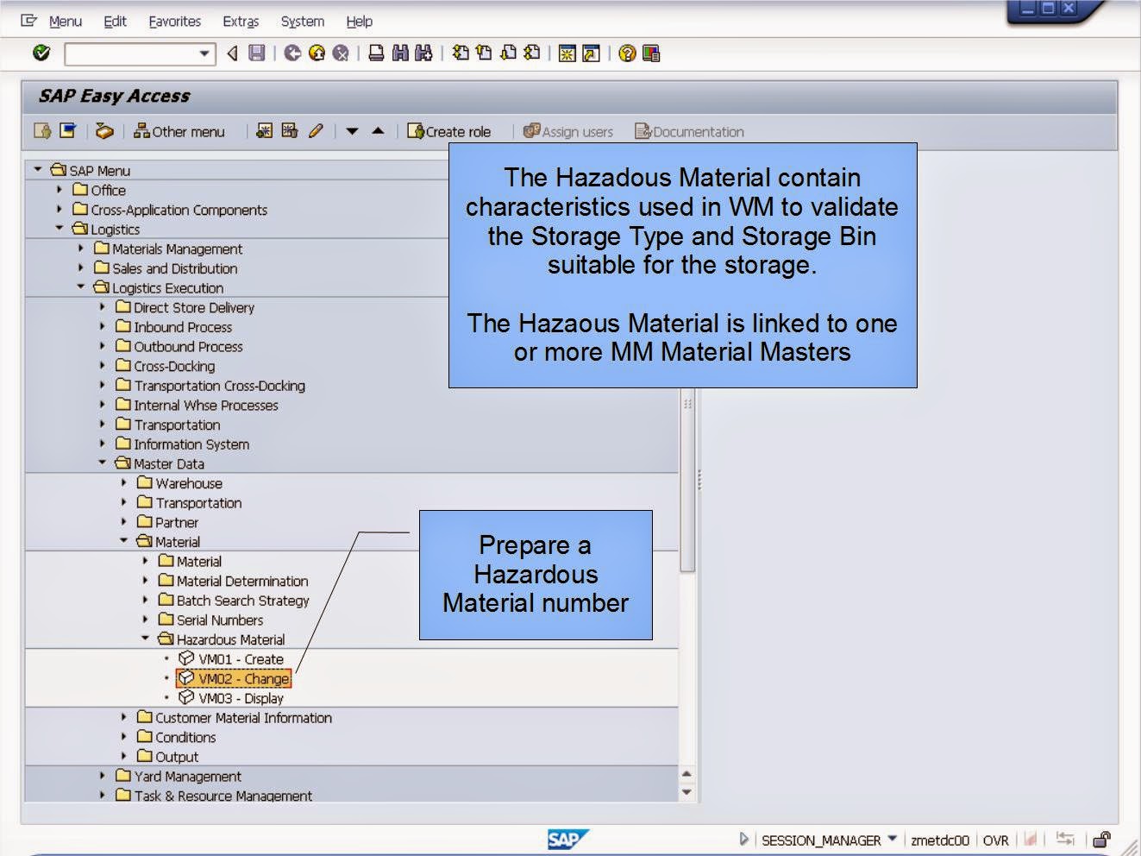This screenshot has width=1141, height=856.
Task: Expand the Inbound Process folder
Action: (x=103, y=327)
